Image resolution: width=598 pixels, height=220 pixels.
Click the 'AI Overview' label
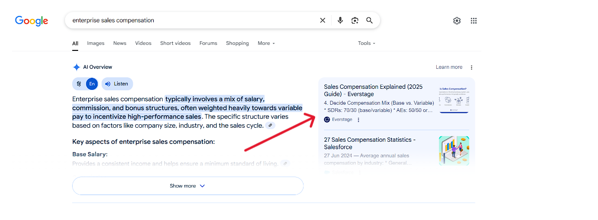click(98, 67)
